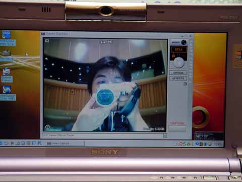Screen dimensions: 242x182
Task: Click the Sony globe logo icon
Action: click(184, 42)
